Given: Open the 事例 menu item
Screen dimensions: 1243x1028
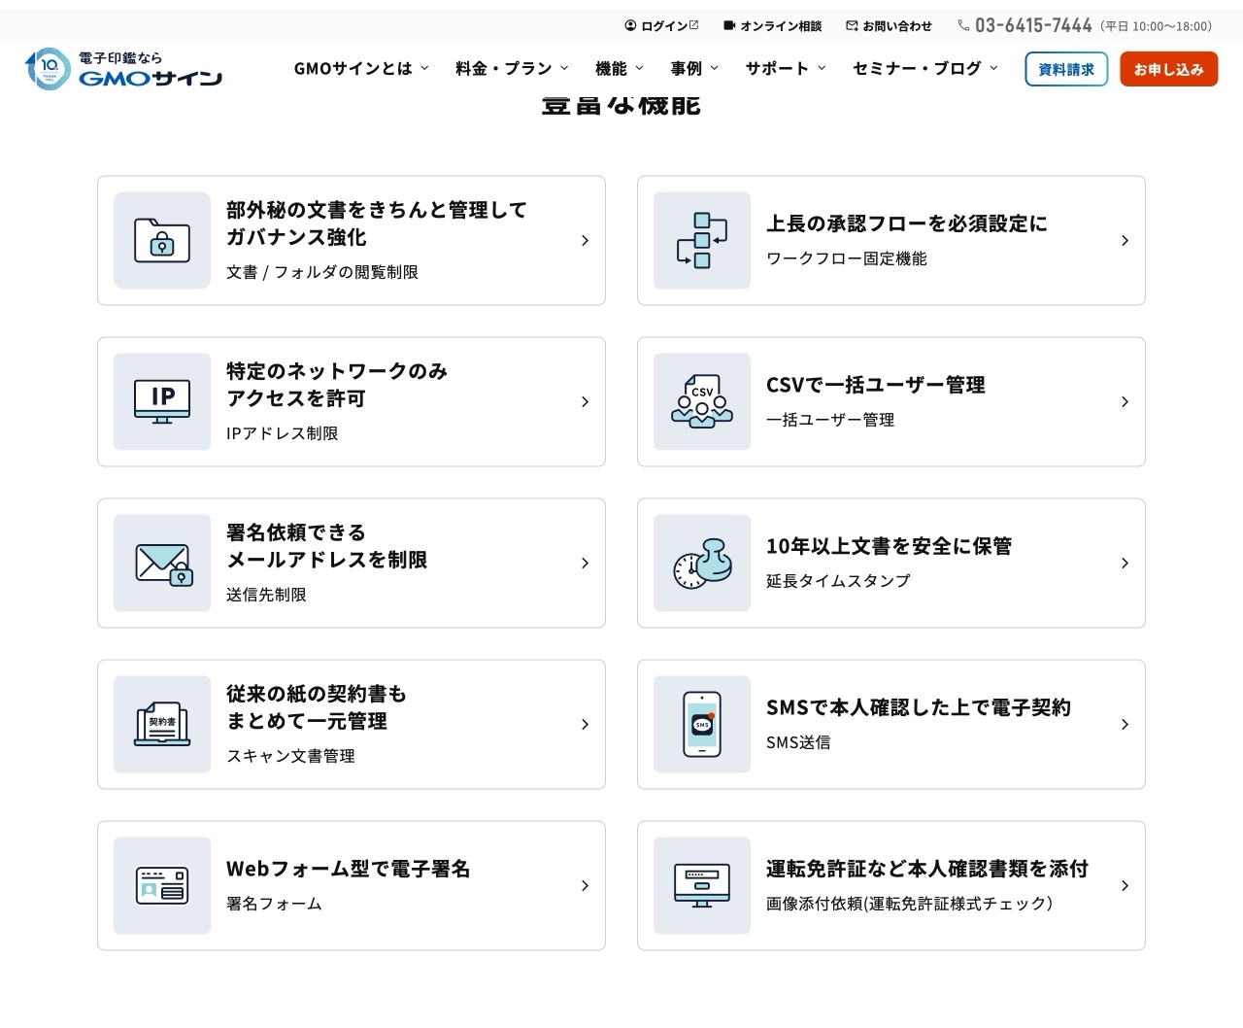Looking at the screenshot, I should pos(693,68).
